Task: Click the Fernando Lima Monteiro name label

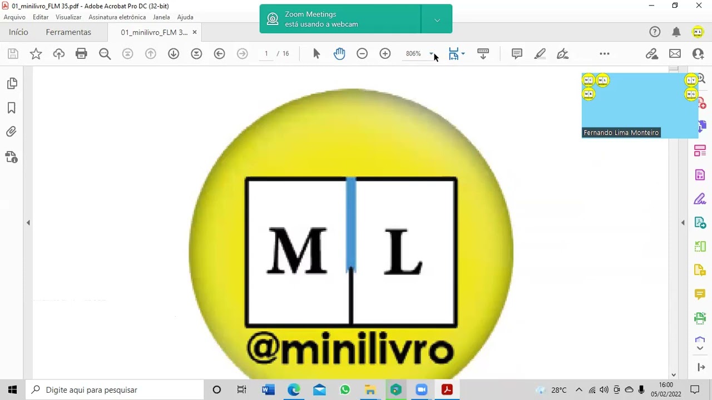Action: click(x=621, y=133)
